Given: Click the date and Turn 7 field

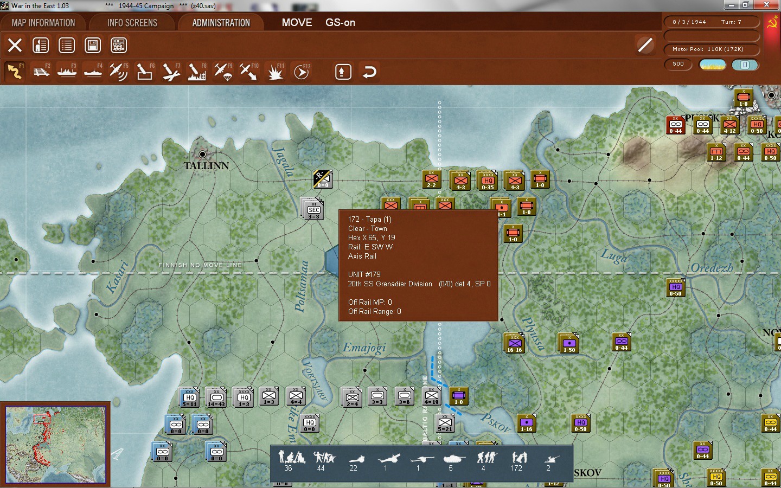Looking at the screenshot, I should pyautogui.click(x=712, y=22).
